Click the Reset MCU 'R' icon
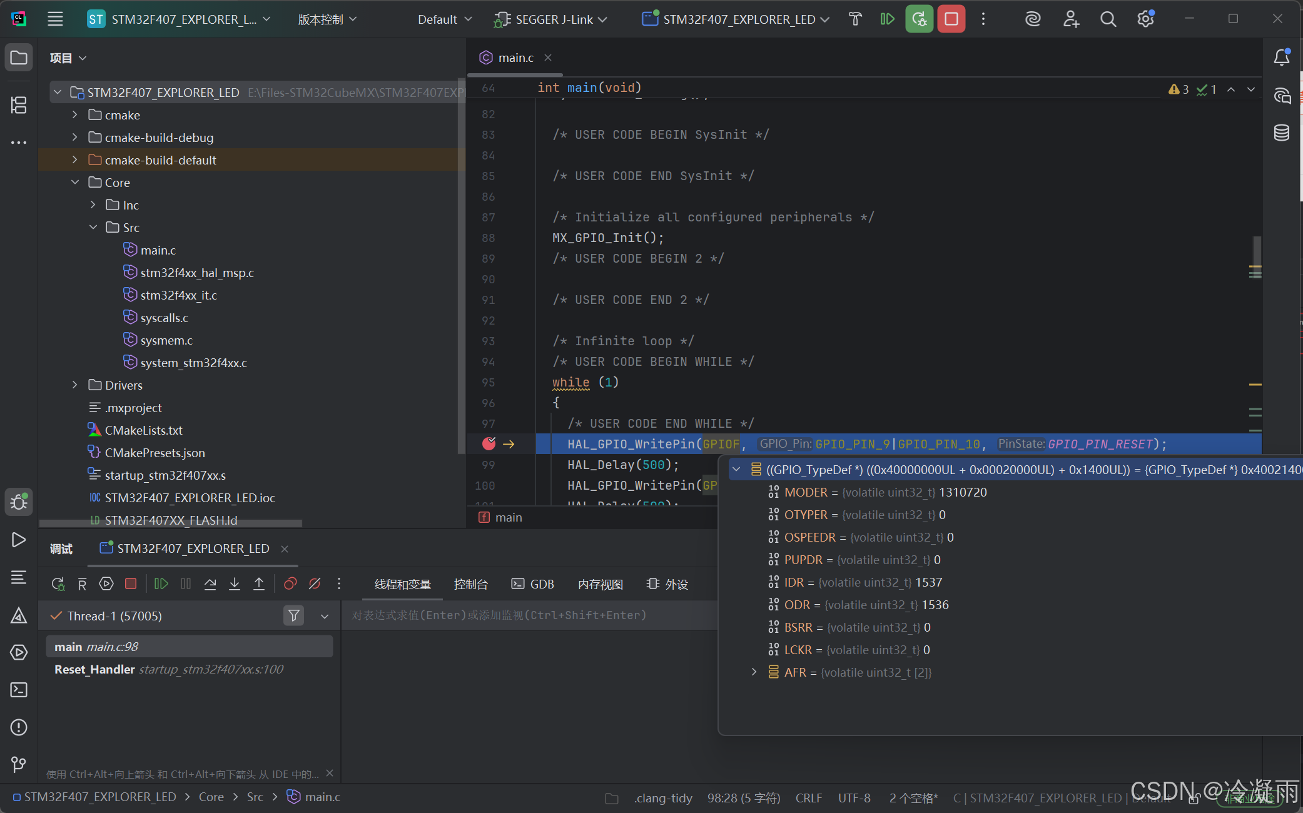Screen dimensions: 1303x813 (x=82, y=584)
